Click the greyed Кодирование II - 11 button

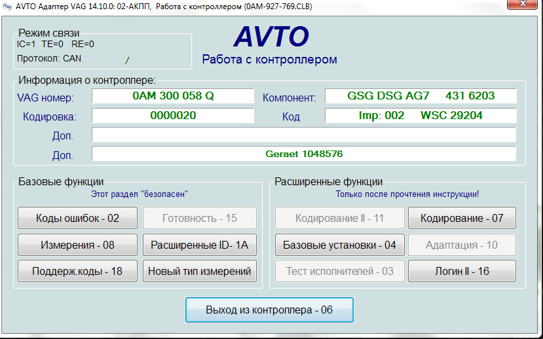pyautogui.click(x=340, y=218)
